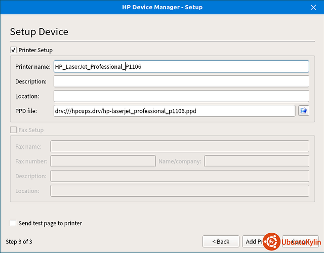Go to previous step with Back button
Screen dimensions: 324x253
tap(221, 242)
